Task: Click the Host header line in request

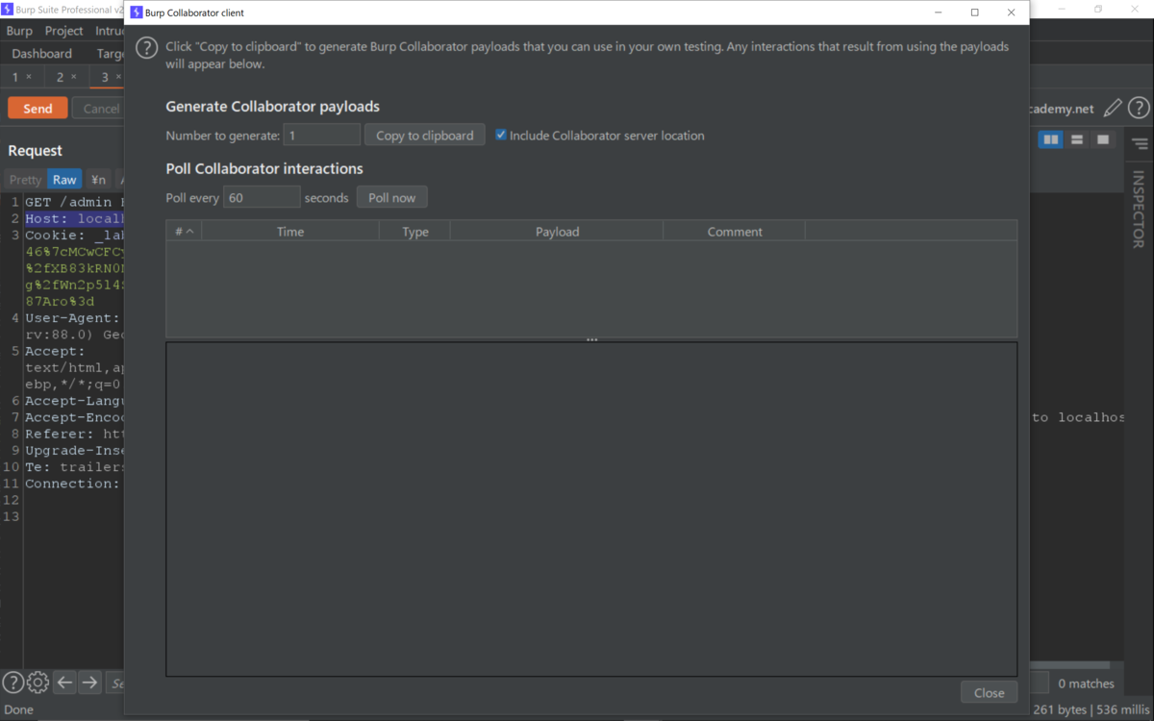Action: click(x=74, y=219)
